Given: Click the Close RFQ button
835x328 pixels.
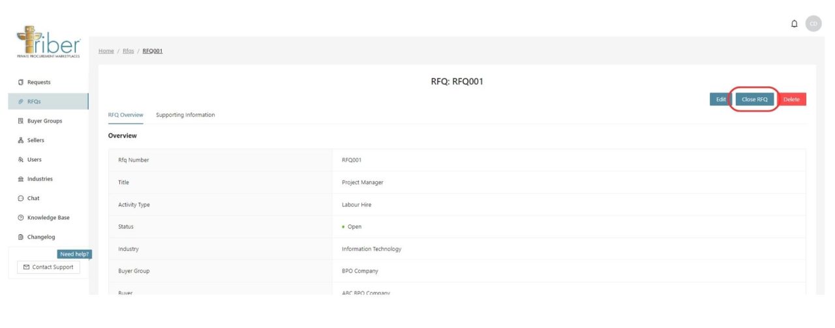Looking at the screenshot, I should [x=755, y=99].
